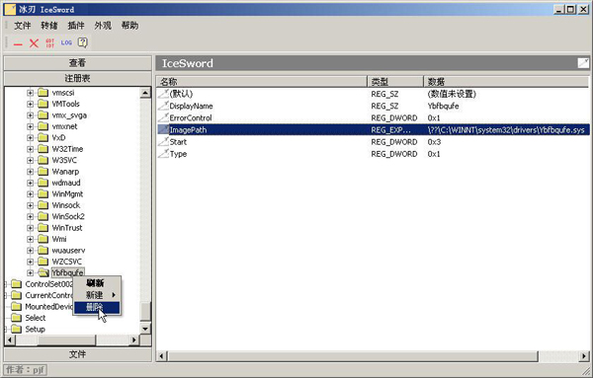Expand the Wanarp tree node

[31, 172]
